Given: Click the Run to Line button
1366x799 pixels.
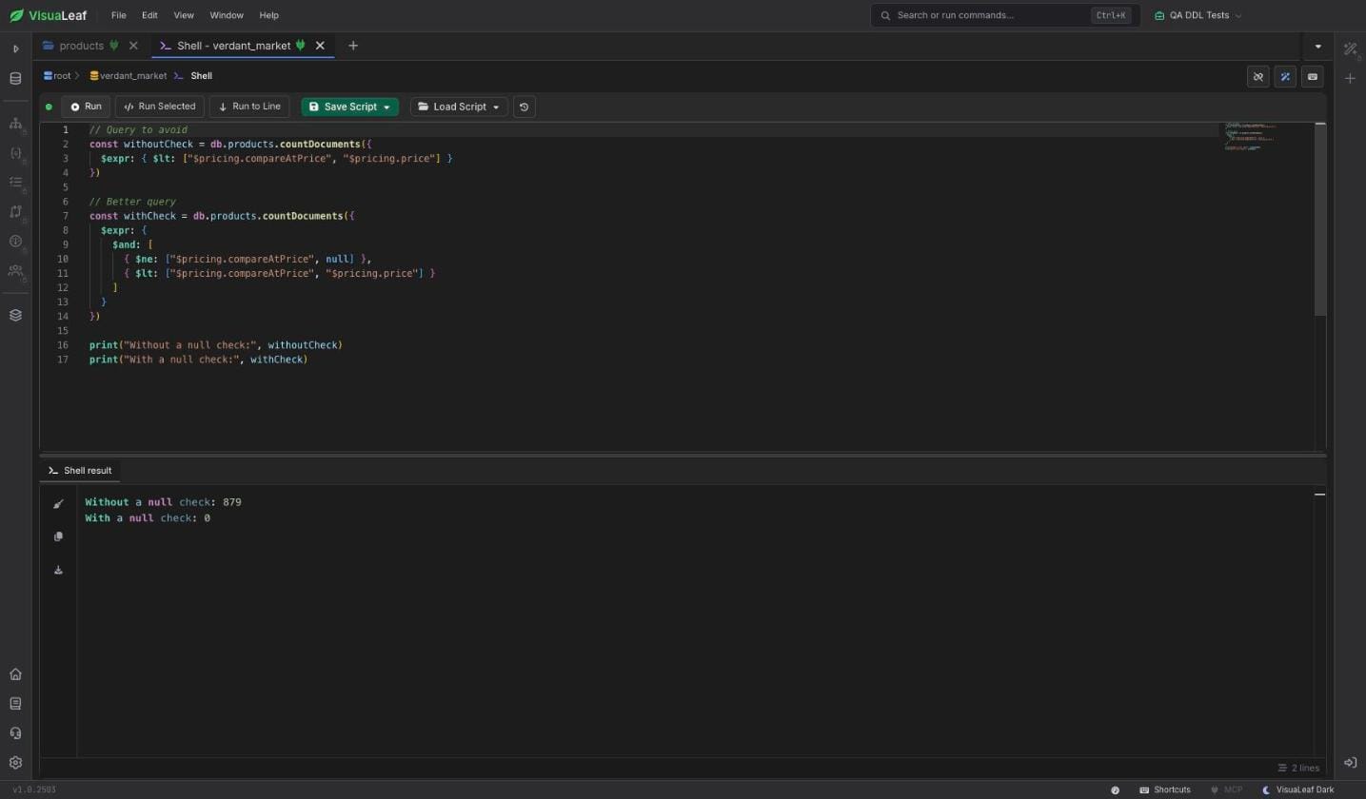Looking at the screenshot, I should [x=249, y=107].
